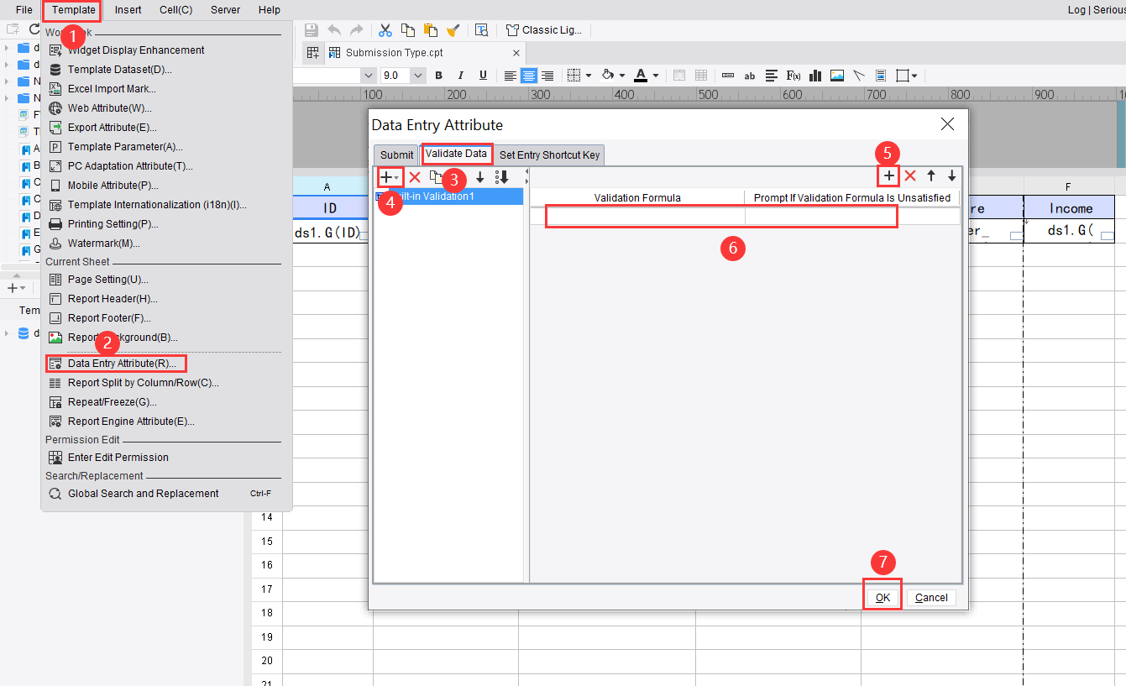This screenshot has width=1126, height=686.
Task: Open the Server menu
Action: pyautogui.click(x=225, y=9)
